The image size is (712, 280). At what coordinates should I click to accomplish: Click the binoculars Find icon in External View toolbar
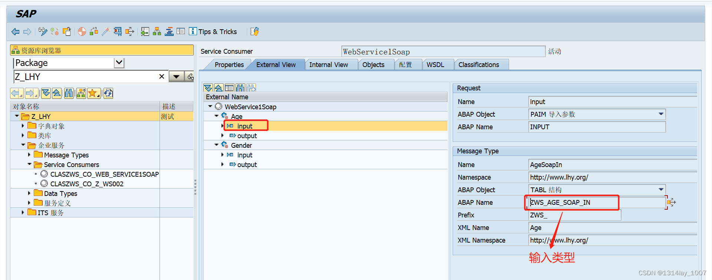240,88
